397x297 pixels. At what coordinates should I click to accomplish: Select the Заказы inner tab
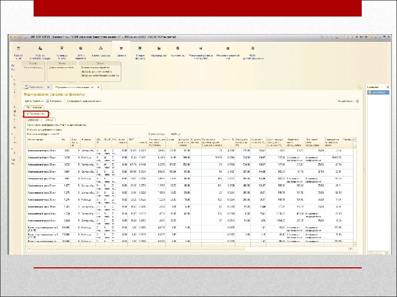[x=33, y=119]
